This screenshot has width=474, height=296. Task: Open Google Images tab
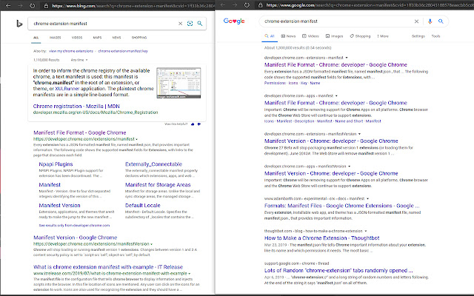coord(334,36)
